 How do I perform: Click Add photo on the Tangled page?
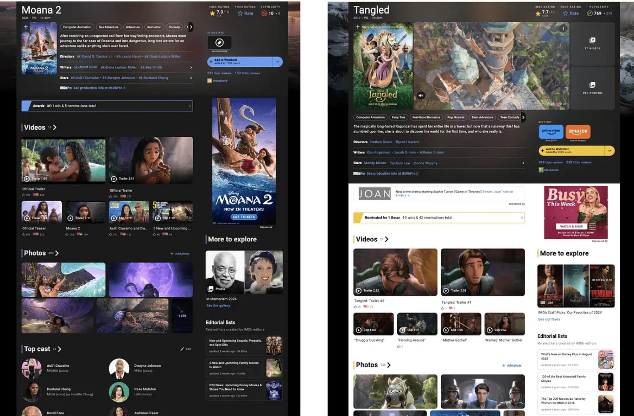click(x=512, y=365)
